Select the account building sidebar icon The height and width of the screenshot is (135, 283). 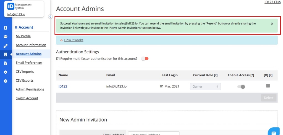tap(6, 55)
